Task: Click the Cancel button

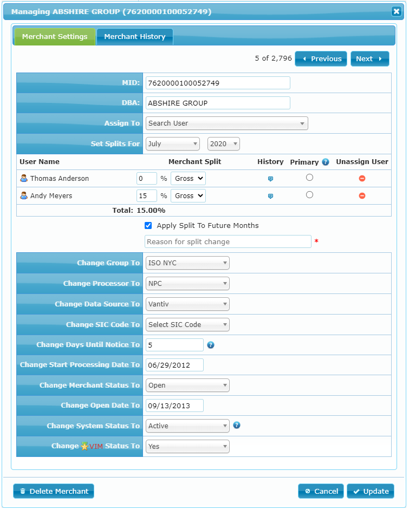Action: (x=321, y=492)
